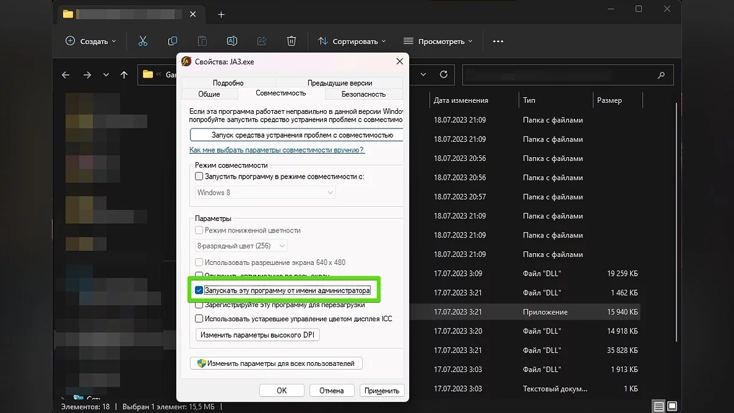Open the three-dots more options menu
Image resolution: width=734 pixels, height=413 pixels.
pyautogui.click(x=498, y=41)
